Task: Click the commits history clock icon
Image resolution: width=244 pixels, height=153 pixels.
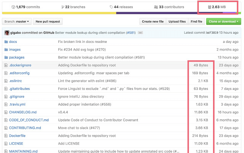Action: (14, 7)
